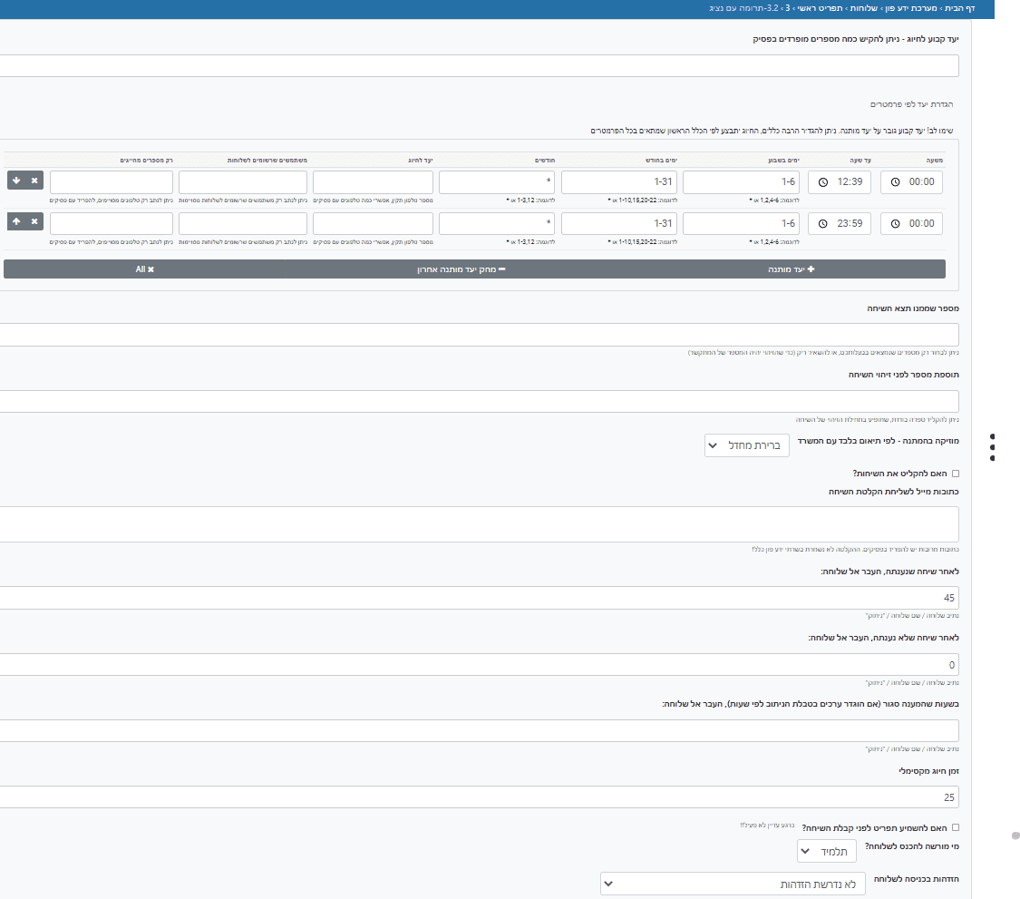Click first row days-of-week field '1-6'
This screenshot has height=899, width=1020.
coord(741,182)
